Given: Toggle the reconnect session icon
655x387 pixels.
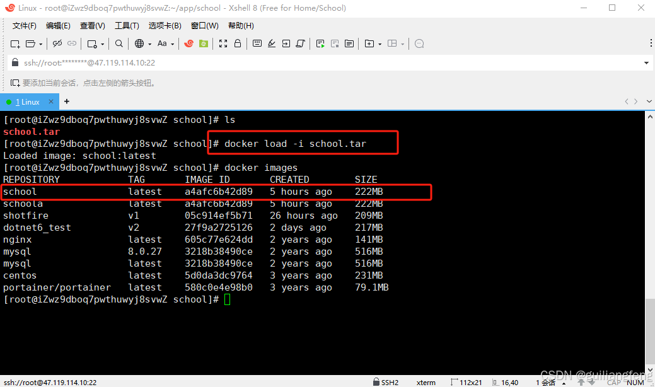Looking at the screenshot, I should coord(71,43).
